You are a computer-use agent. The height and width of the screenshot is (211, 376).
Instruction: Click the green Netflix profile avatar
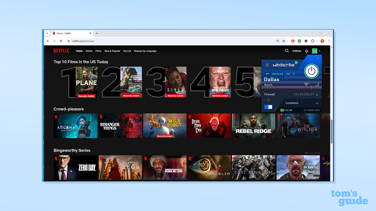[315, 51]
